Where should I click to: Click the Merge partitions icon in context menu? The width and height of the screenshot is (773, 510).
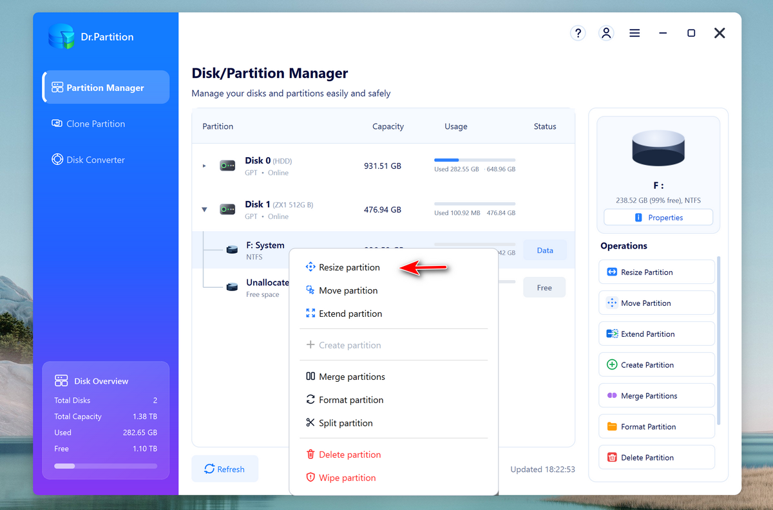tap(310, 377)
